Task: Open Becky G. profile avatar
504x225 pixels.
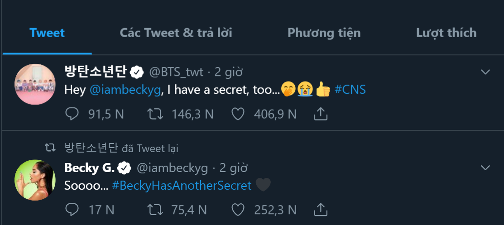Action: click(x=35, y=180)
